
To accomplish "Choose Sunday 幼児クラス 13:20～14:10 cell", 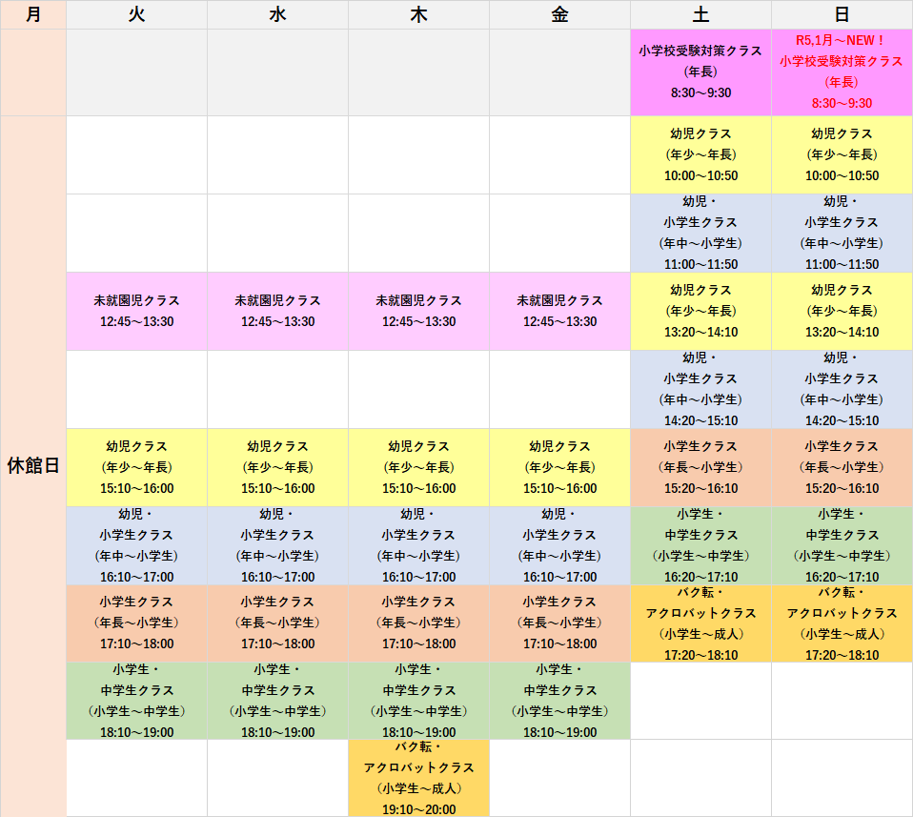I will (842, 312).
